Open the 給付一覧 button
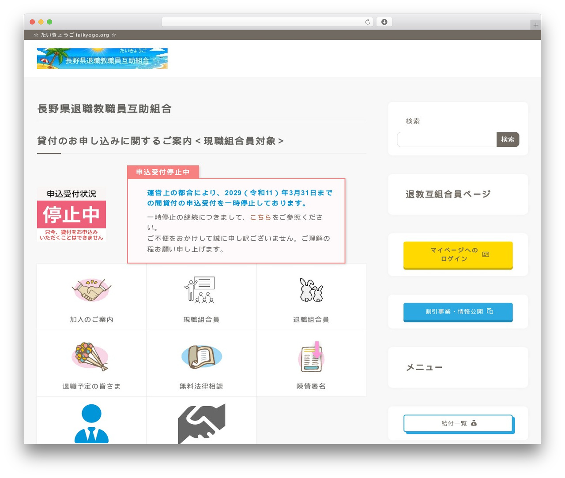565x478 pixels. pos(458,423)
